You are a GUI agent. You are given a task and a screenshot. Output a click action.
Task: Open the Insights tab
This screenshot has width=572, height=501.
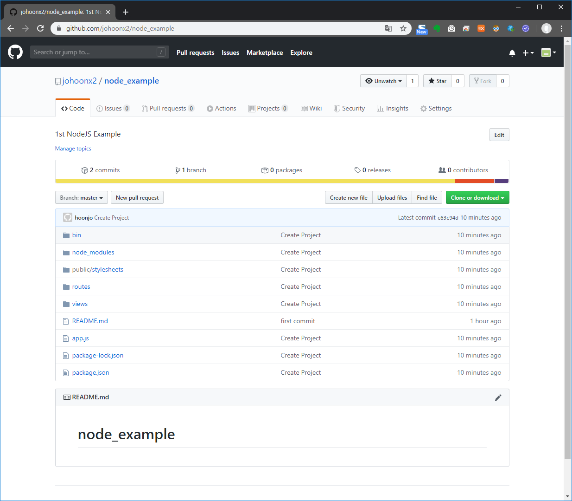[x=393, y=108]
